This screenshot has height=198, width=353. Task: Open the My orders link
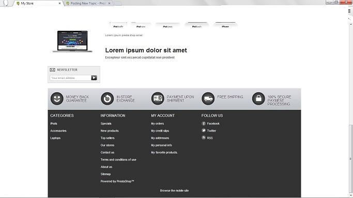coord(157,123)
